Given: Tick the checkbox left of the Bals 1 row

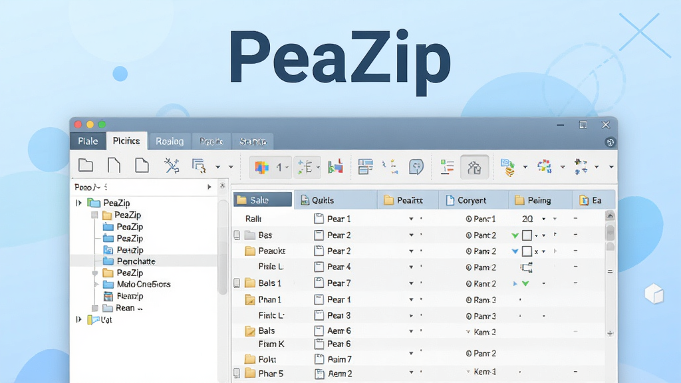Looking at the screenshot, I should pyautogui.click(x=237, y=283).
